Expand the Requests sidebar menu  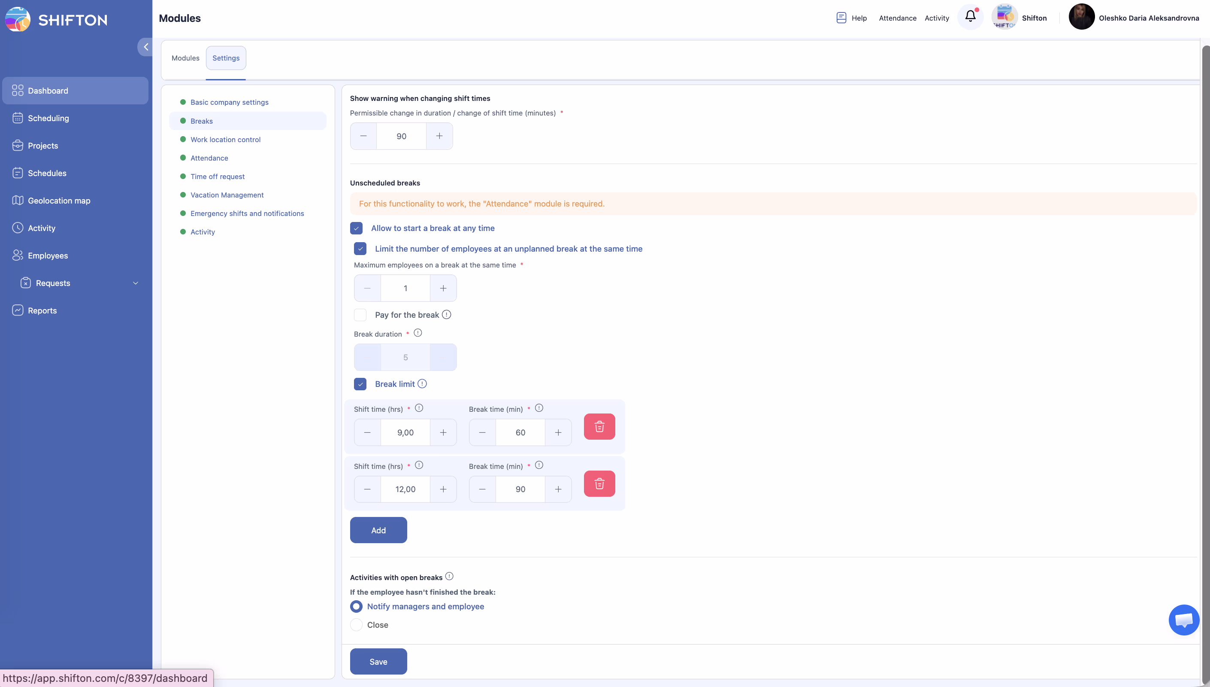coord(135,283)
